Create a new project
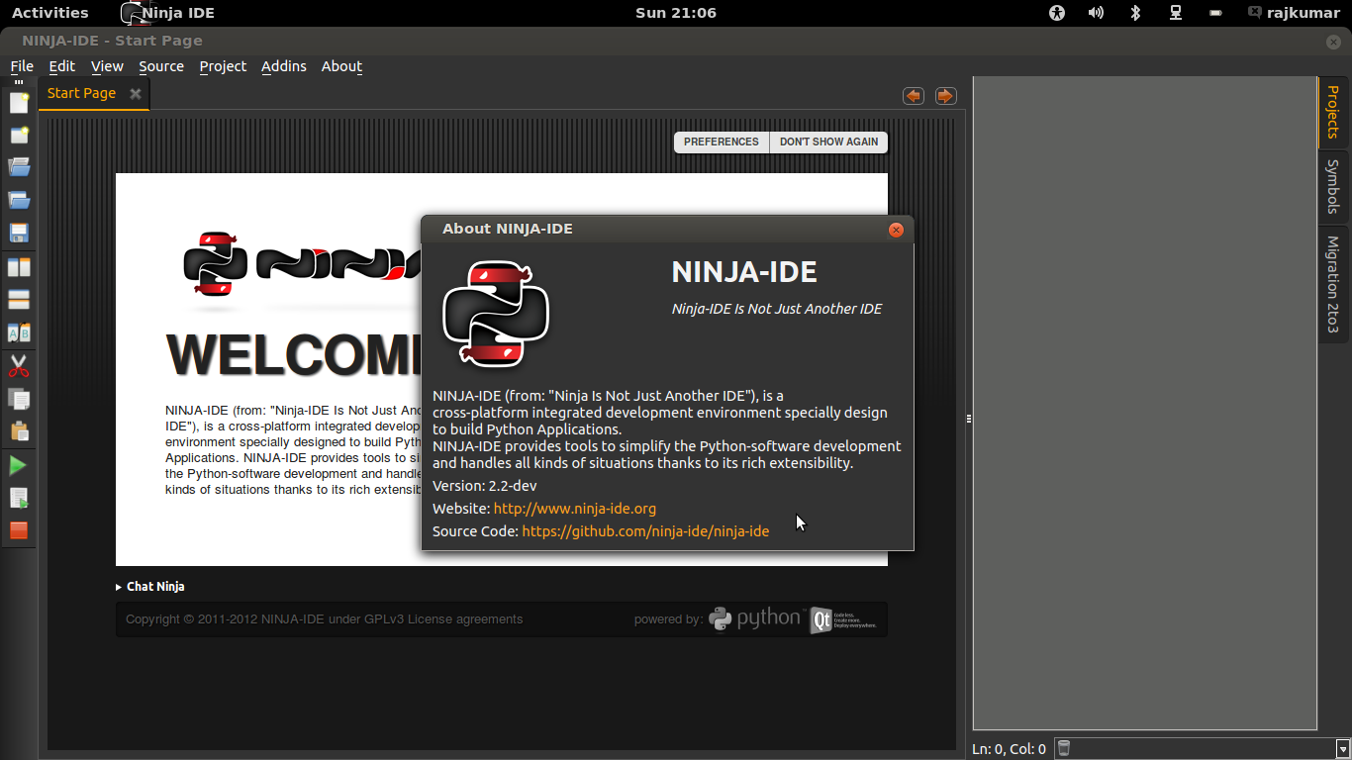The image size is (1352, 760). pos(19,135)
